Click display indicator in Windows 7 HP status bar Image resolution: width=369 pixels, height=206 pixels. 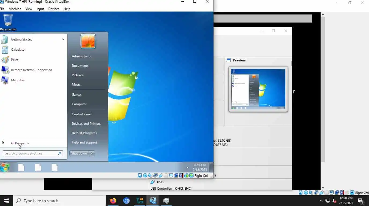pyautogui.click(x=171, y=175)
